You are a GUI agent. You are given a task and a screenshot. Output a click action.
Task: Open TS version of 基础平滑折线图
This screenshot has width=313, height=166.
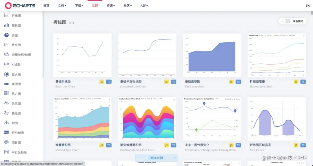click(174, 82)
